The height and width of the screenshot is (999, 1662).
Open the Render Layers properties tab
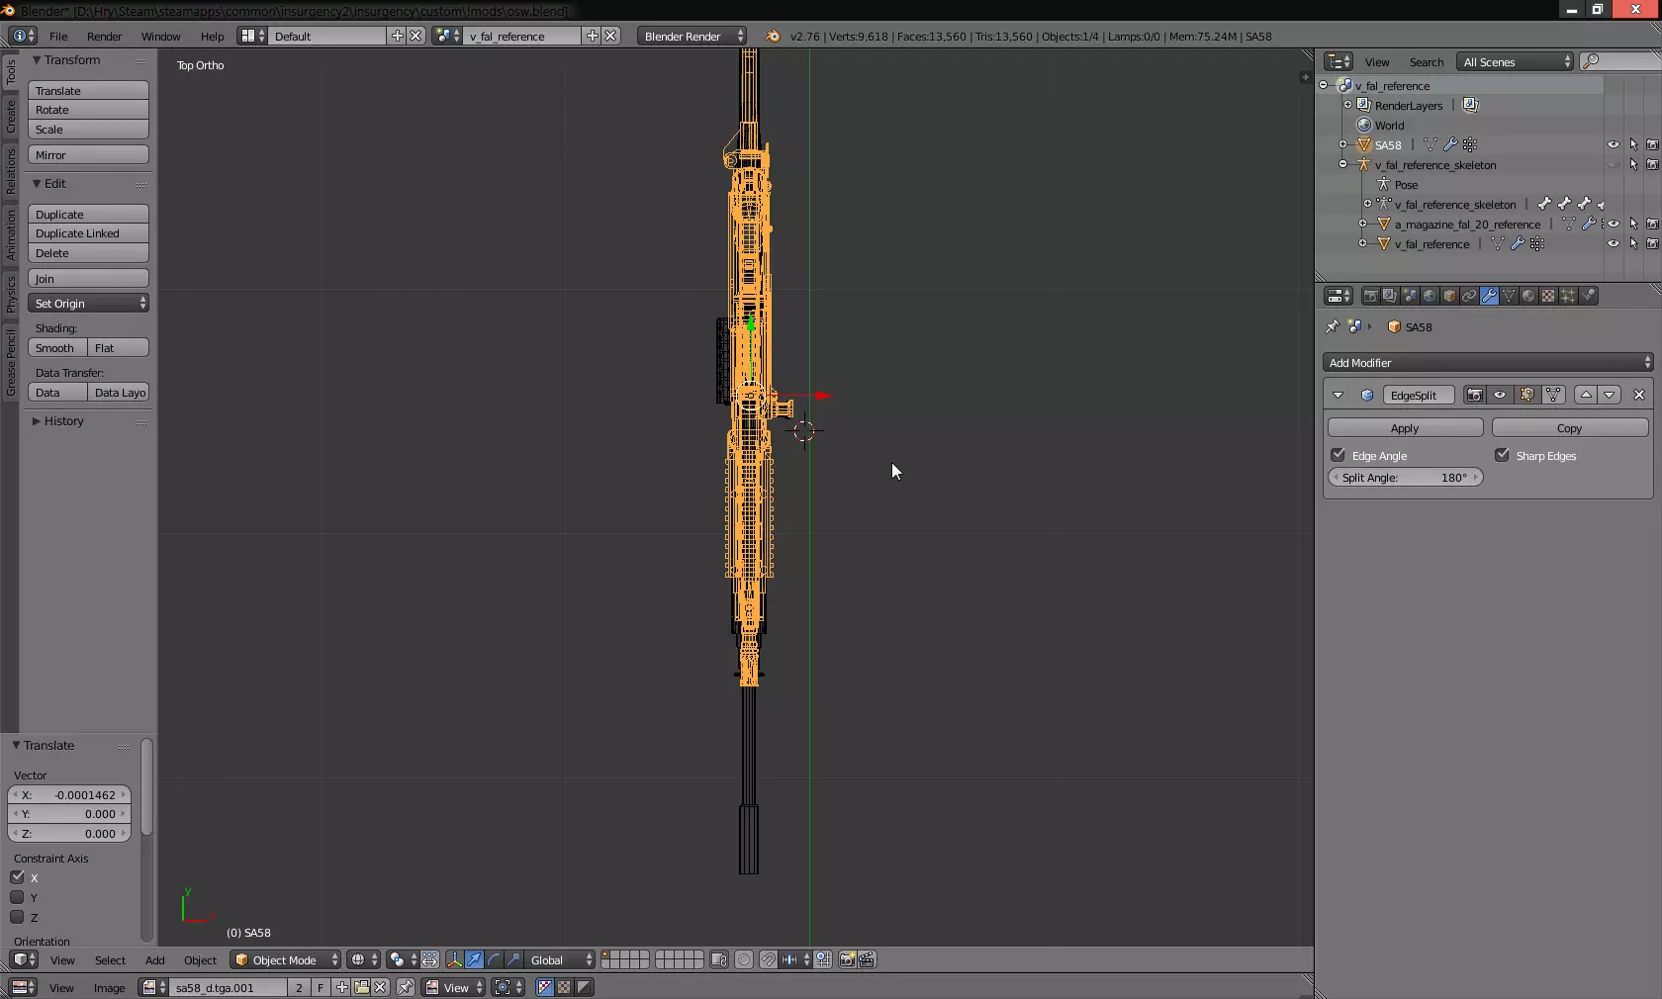coord(1390,296)
